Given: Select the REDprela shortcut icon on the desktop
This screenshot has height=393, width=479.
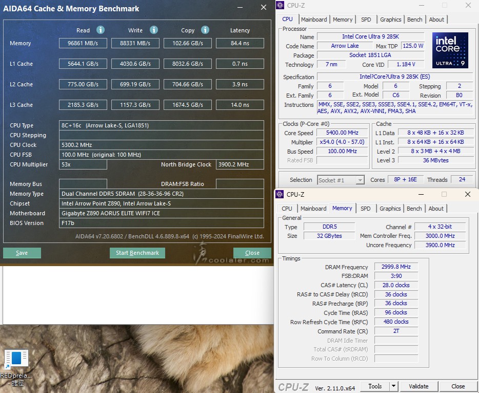Looking at the screenshot, I should [x=16, y=367].
